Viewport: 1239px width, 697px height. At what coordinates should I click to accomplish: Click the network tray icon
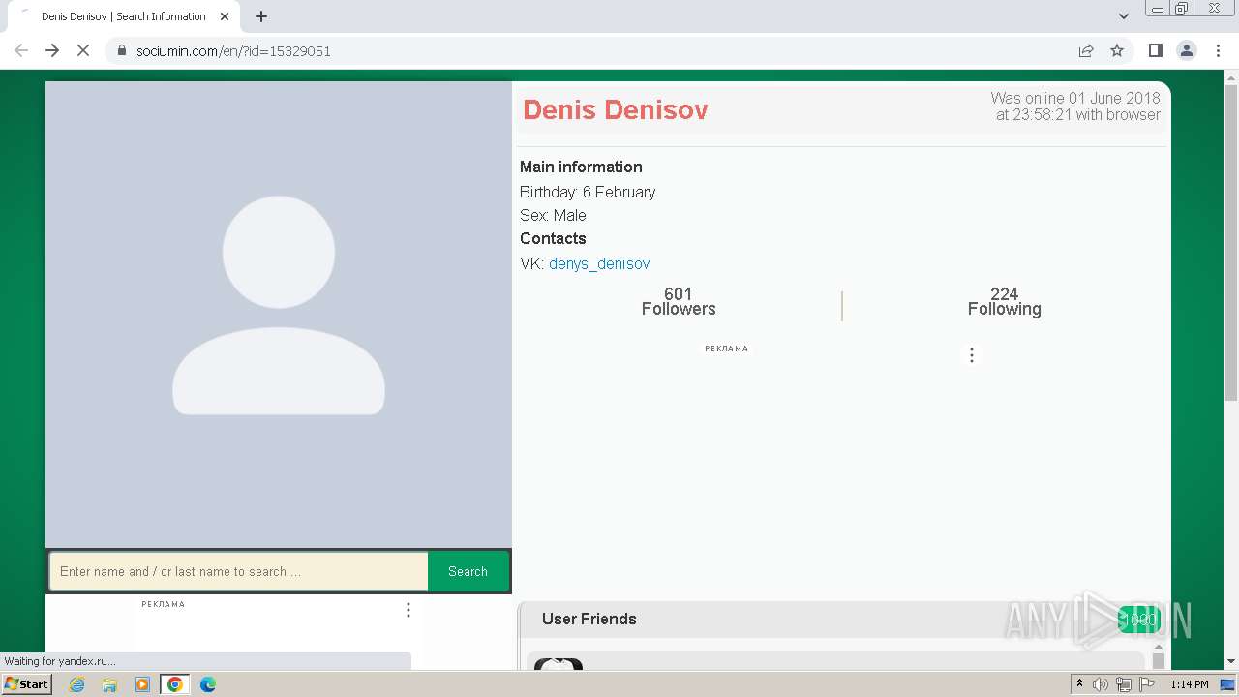pyautogui.click(x=1124, y=684)
